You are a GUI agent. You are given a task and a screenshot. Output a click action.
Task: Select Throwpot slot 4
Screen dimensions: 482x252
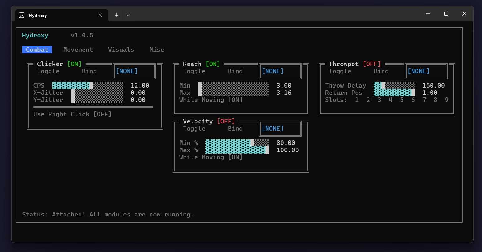point(391,100)
